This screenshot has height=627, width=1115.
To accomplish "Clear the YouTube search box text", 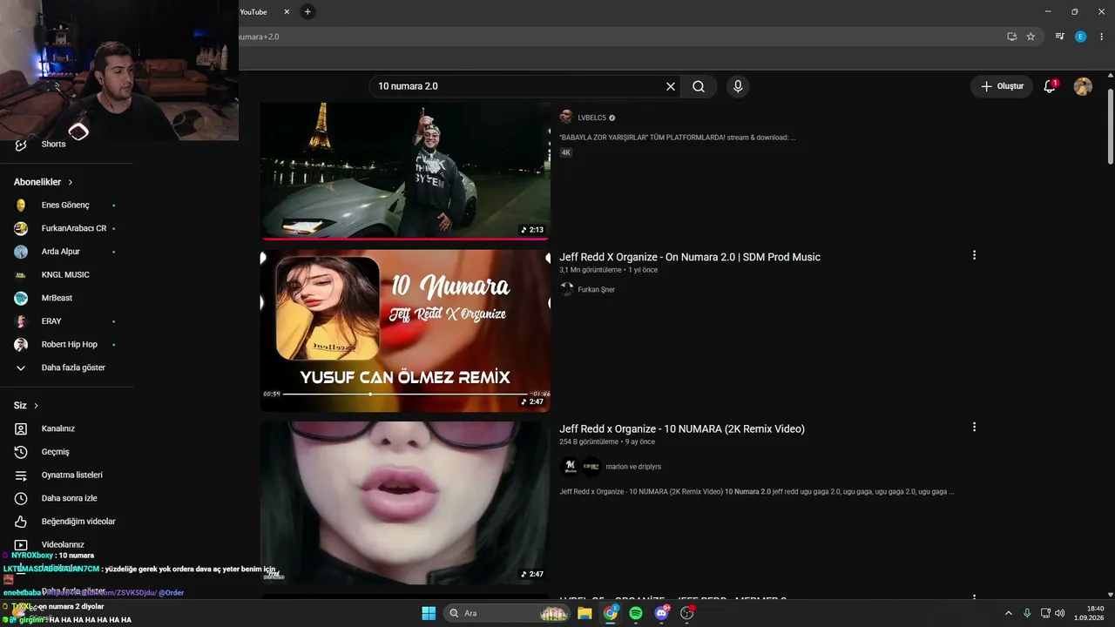I will coord(671,86).
